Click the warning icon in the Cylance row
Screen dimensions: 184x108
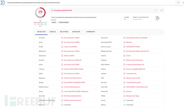[124, 56]
